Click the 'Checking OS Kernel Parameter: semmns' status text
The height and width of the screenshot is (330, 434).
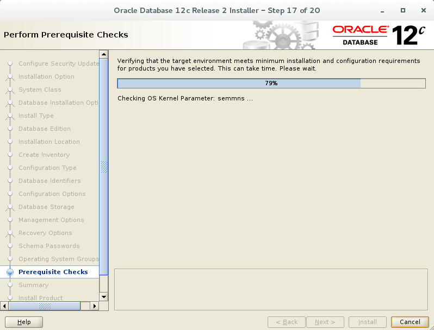coord(185,98)
